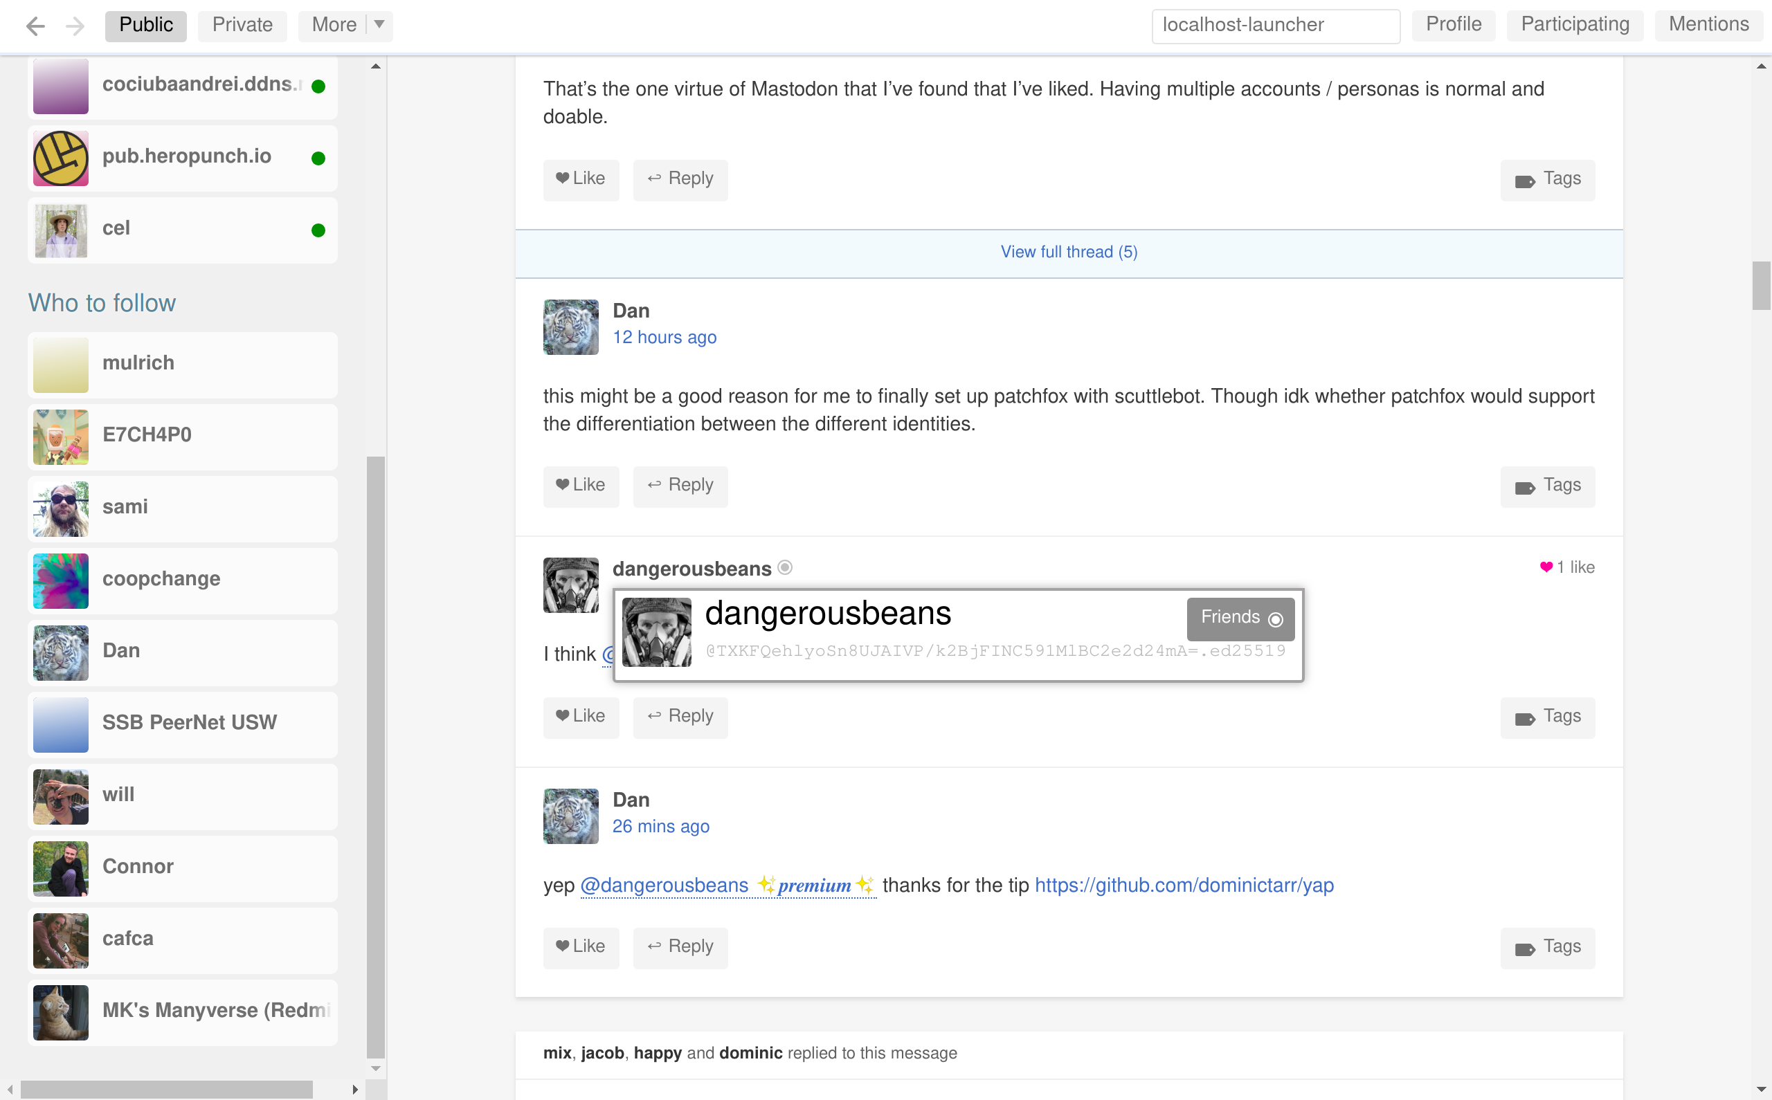Click dangerousbeans post avatar with gas mask

[571, 586]
